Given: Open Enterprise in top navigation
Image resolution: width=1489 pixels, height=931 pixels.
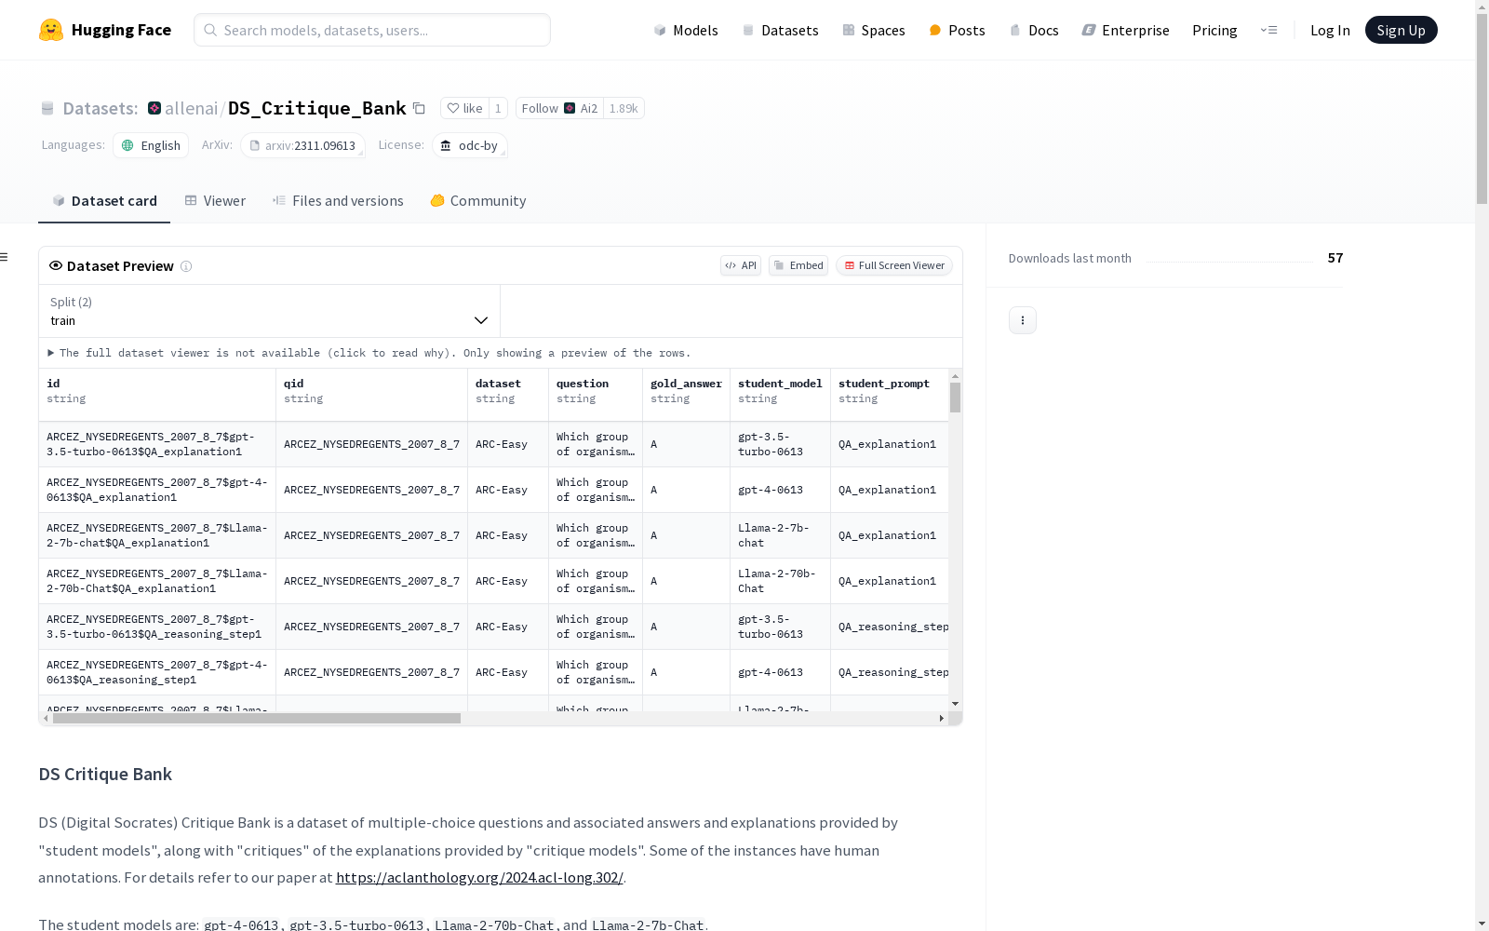Looking at the screenshot, I should tap(1126, 30).
